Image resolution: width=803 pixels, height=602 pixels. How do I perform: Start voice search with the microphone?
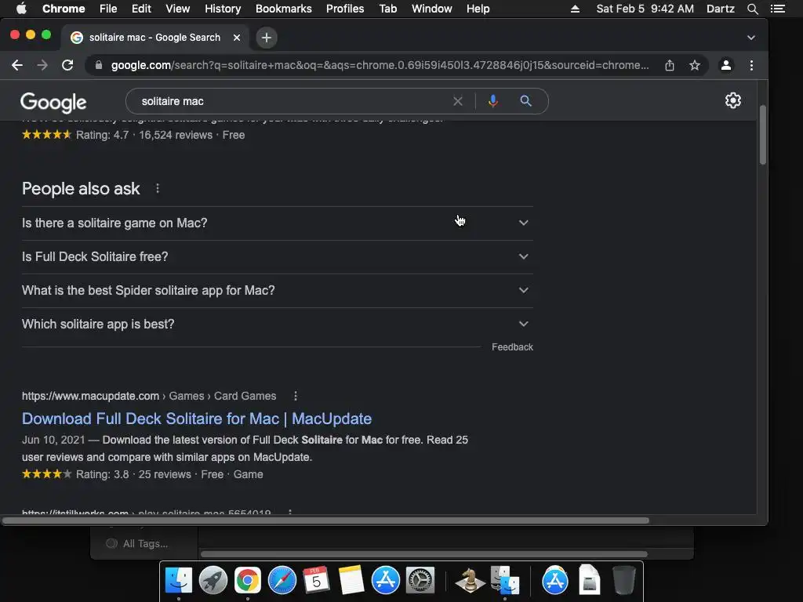(493, 101)
